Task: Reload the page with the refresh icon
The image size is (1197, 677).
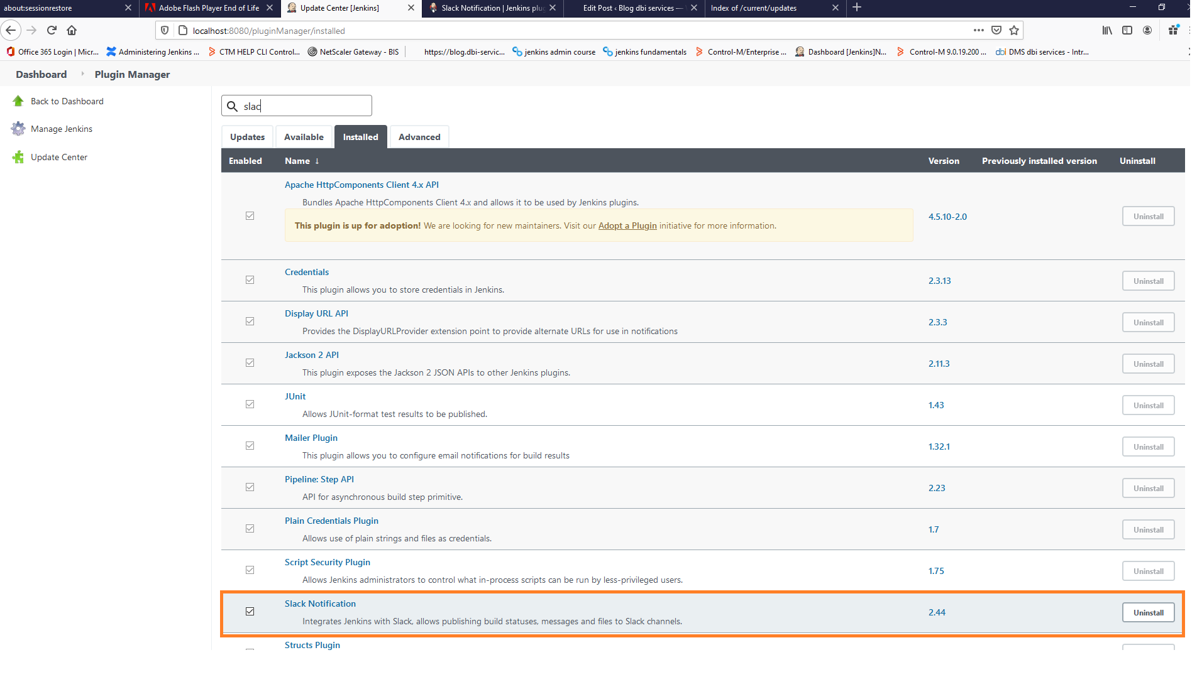Action: (52, 30)
